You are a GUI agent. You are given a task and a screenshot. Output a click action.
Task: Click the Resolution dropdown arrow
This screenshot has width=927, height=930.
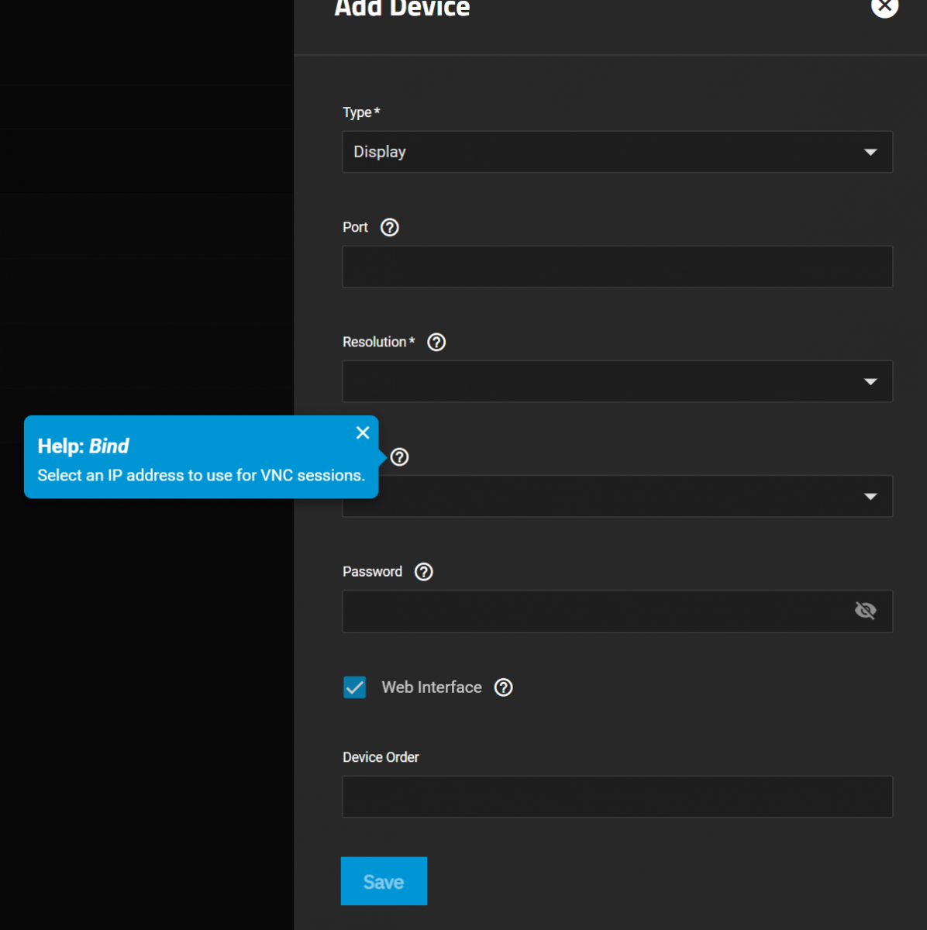tap(870, 381)
